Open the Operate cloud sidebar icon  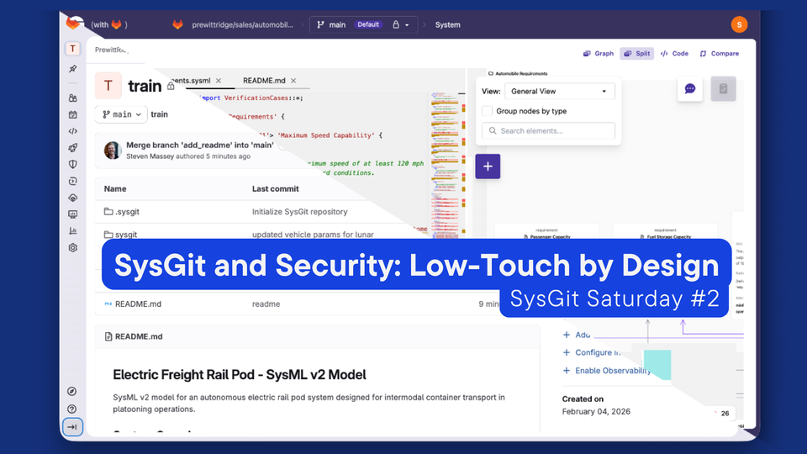(x=72, y=198)
